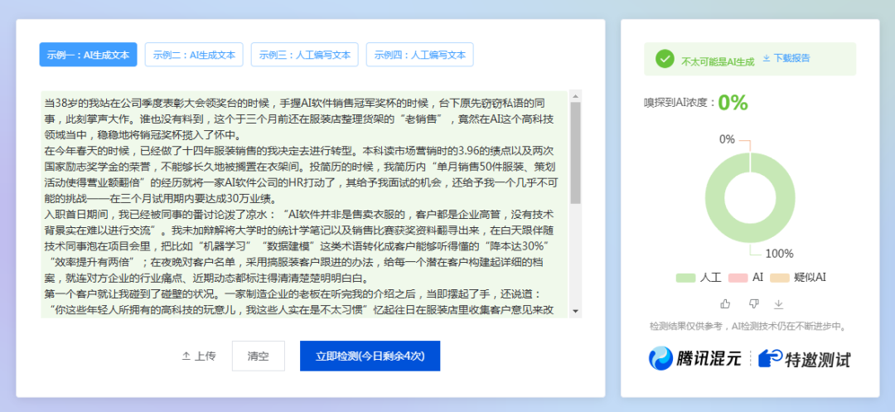Toggle the 人工 legend item

pyautogui.click(x=699, y=278)
